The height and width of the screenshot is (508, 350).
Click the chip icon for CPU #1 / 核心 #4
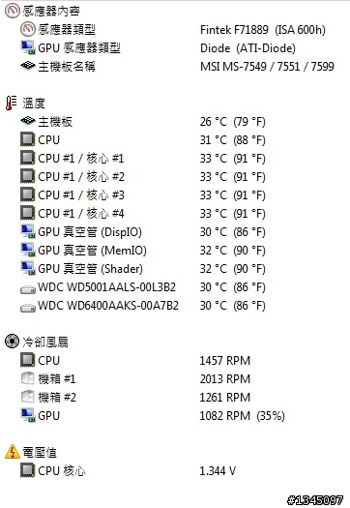point(27,213)
